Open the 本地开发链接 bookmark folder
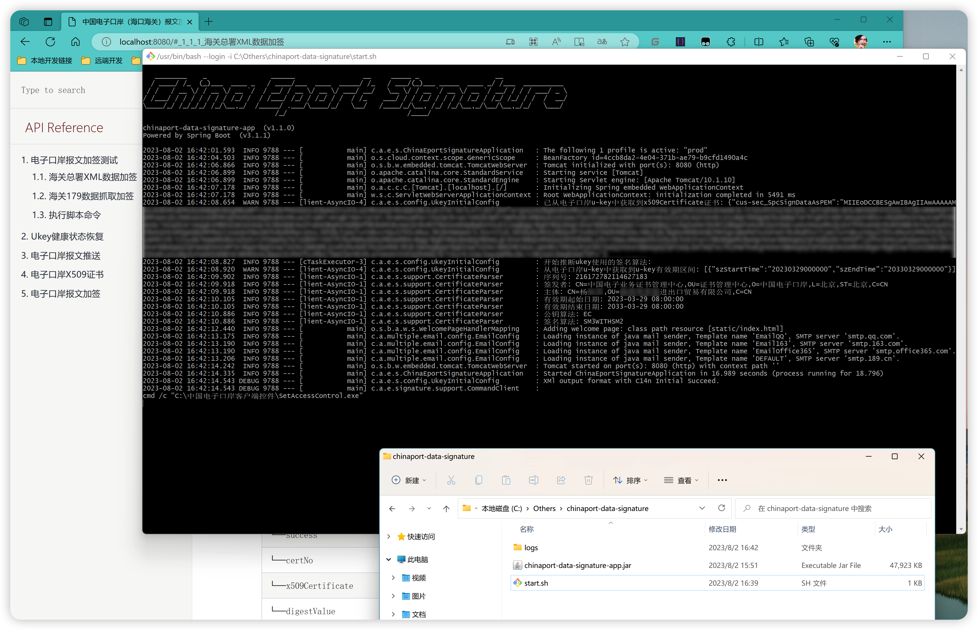Image resolution: width=978 pixels, height=630 pixels. [45, 61]
